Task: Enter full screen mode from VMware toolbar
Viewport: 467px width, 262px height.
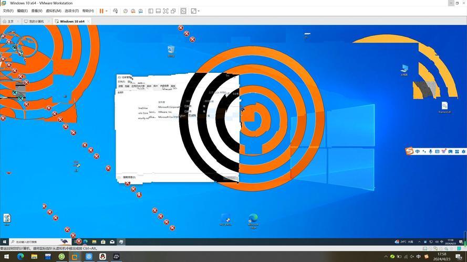Action: click(166, 11)
